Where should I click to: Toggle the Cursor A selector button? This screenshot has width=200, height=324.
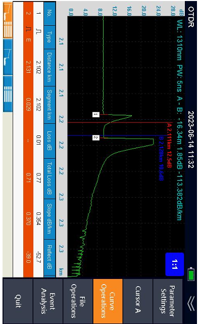tap(138, 301)
